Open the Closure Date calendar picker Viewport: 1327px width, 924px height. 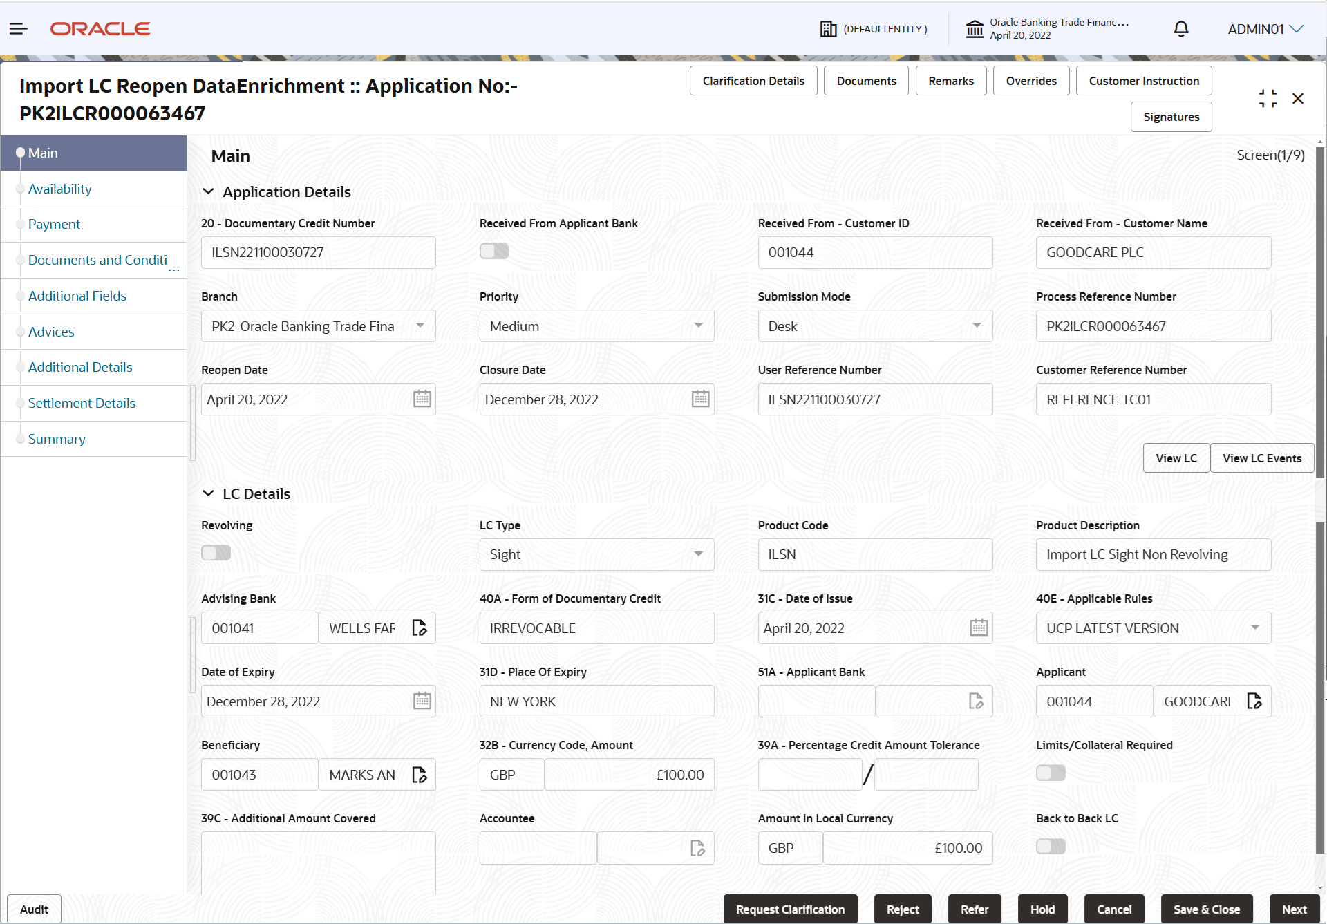(x=700, y=399)
